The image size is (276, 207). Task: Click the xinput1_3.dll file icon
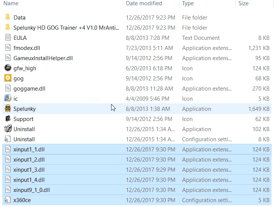pos(8,169)
